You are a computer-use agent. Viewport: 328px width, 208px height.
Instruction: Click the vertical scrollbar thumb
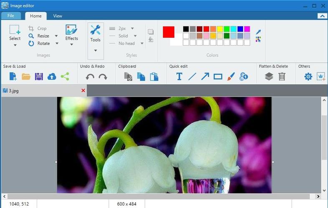pos(324,138)
